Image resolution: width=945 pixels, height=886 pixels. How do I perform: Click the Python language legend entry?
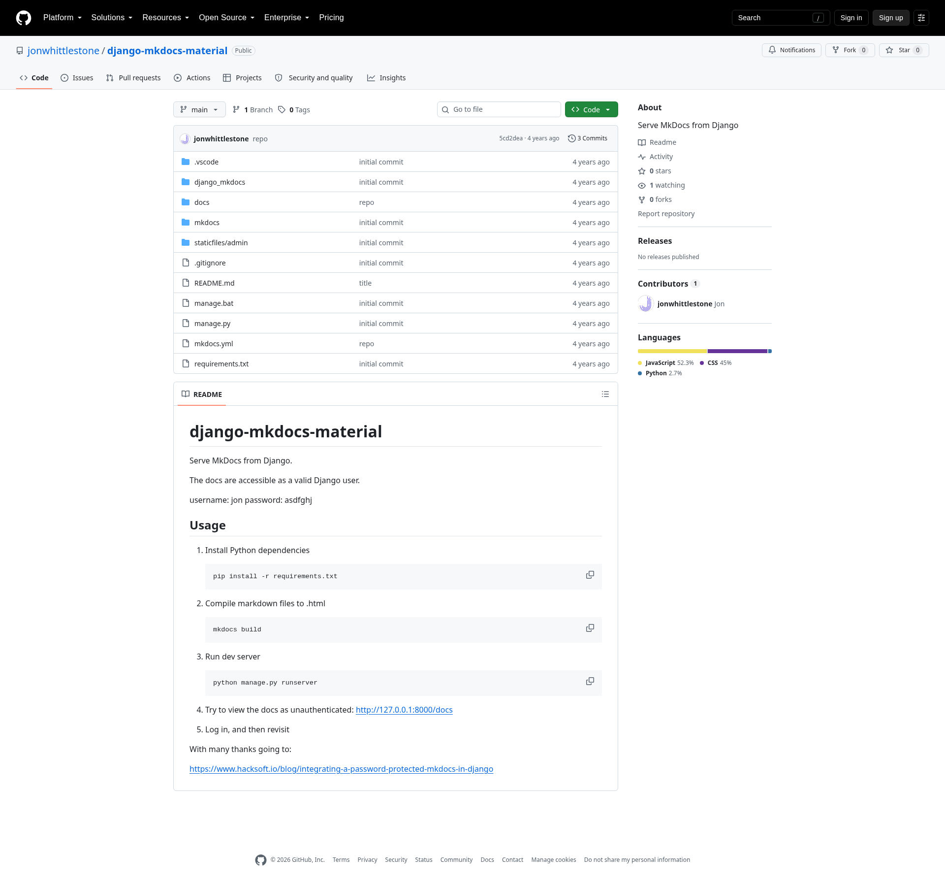point(660,373)
